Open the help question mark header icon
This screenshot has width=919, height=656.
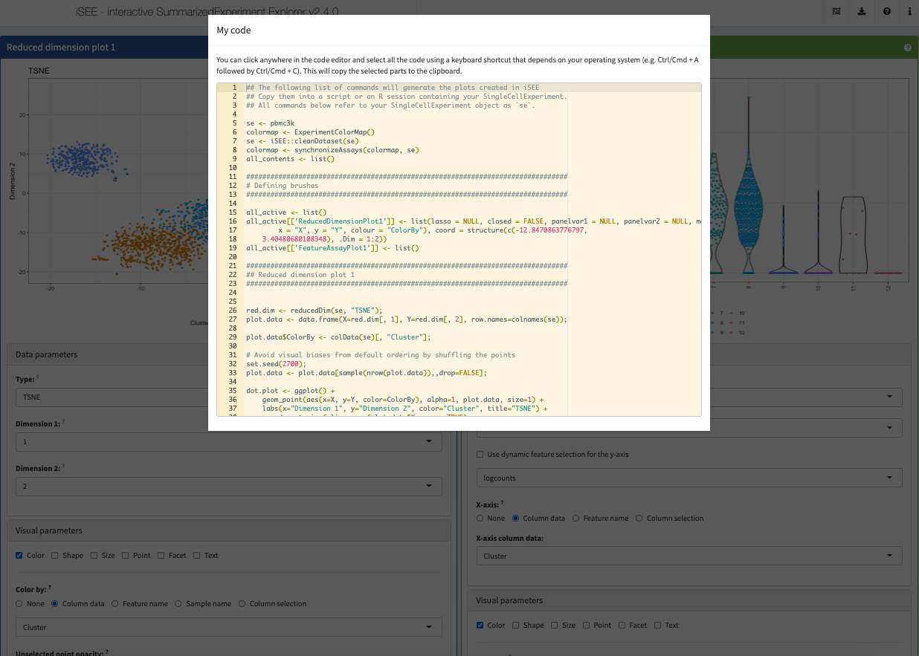(x=887, y=11)
